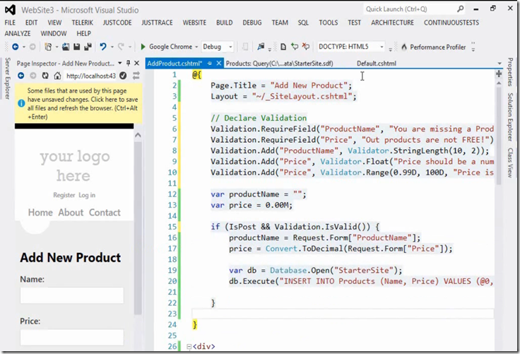Open the Class View side tab
The height and width of the screenshot is (354, 520).
[510, 163]
